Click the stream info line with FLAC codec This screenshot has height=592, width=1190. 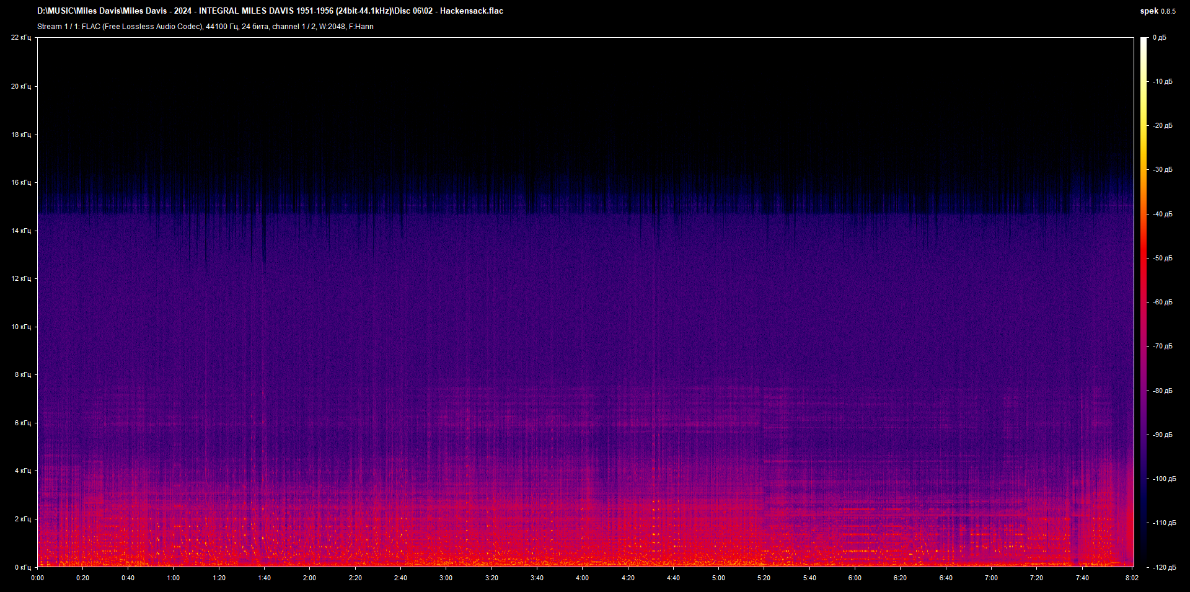[x=205, y=27]
